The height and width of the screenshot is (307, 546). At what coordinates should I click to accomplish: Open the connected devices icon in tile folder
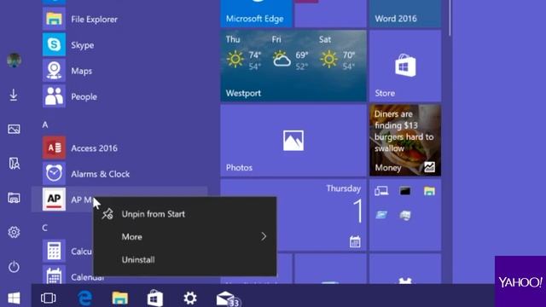tap(381, 191)
